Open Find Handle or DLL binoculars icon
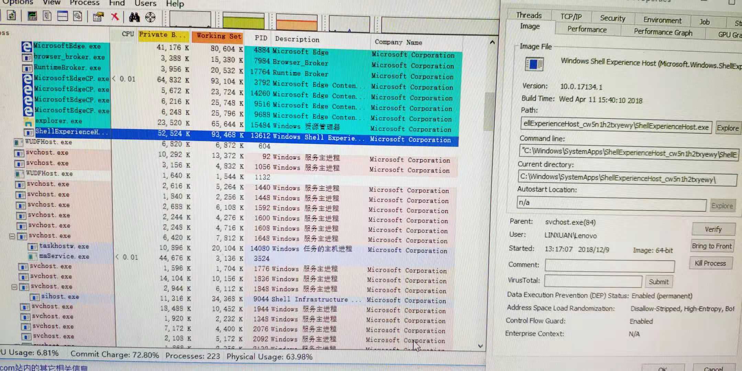This screenshot has width=742, height=371. pyautogui.click(x=134, y=17)
